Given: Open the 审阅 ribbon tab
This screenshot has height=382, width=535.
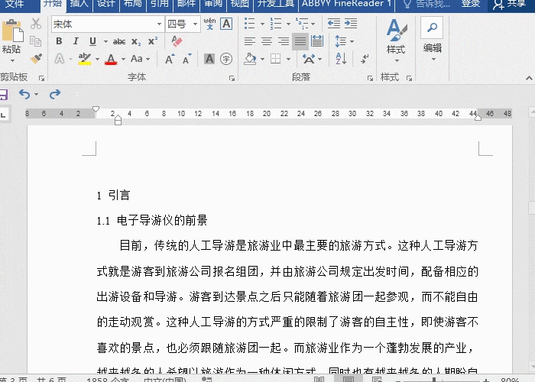Looking at the screenshot, I should (213, 4).
